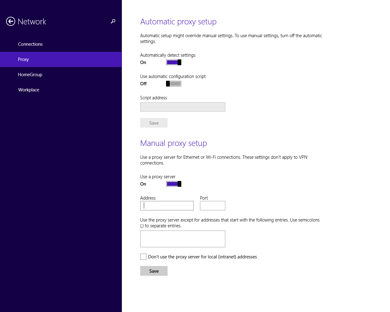Click the 'Script address' label
Viewport: 390px width, 312px height.
154,98
